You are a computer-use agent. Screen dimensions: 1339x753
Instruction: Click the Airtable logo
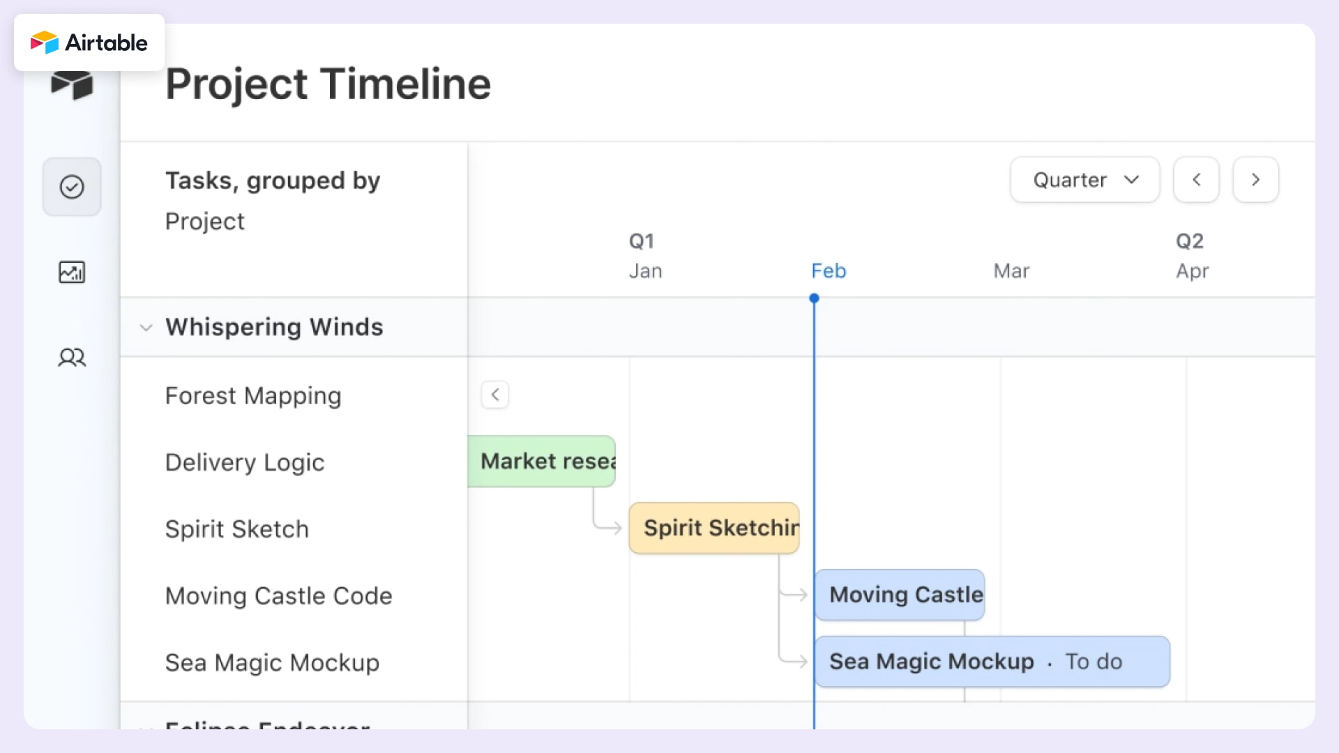click(89, 43)
